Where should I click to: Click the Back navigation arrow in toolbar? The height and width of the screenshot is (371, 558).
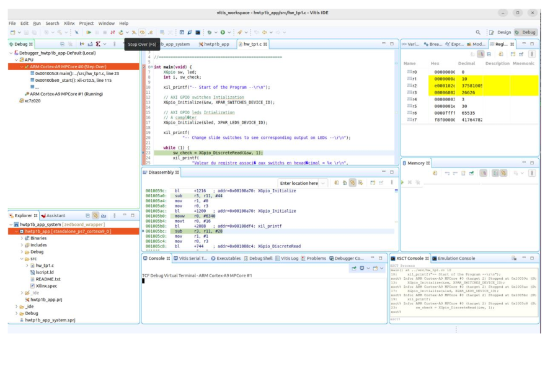(264, 32)
